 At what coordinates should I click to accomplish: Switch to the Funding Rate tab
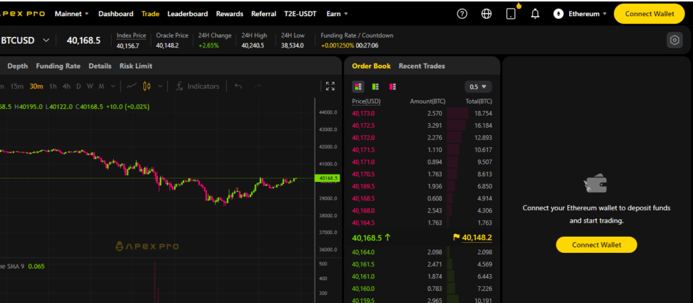[x=58, y=66]
